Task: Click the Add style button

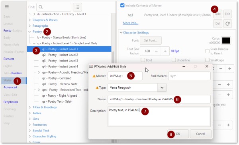Action: (x=217, y=14)
